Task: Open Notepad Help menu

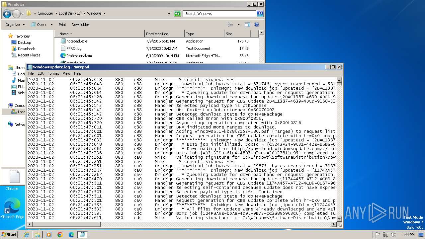Action: 77,73
